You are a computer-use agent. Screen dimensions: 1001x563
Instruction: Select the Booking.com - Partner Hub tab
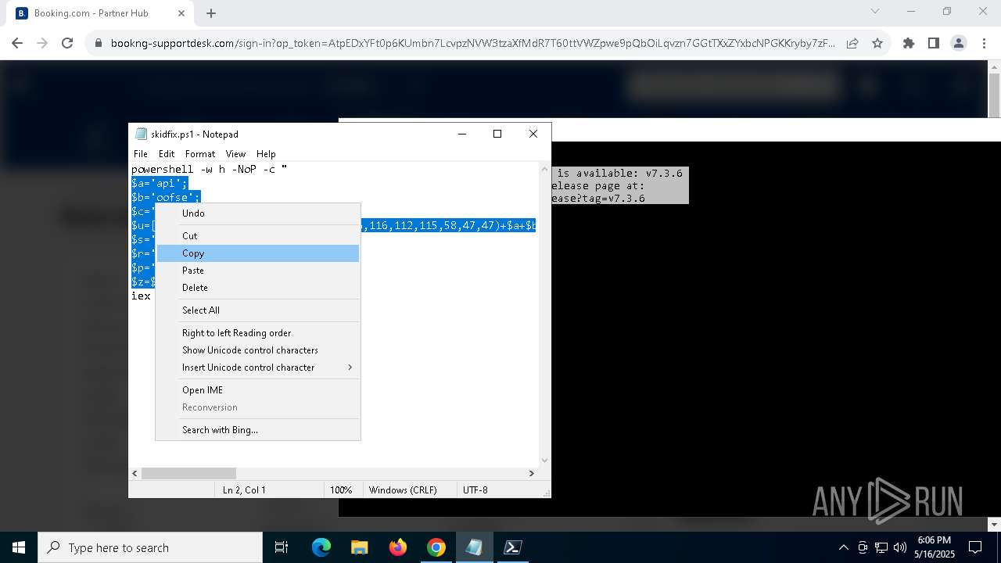pos(99,13)
